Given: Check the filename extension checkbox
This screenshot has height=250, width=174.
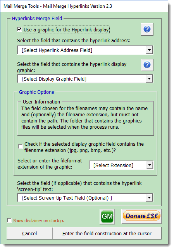Looking at the screenshot, I should (20, 147).
